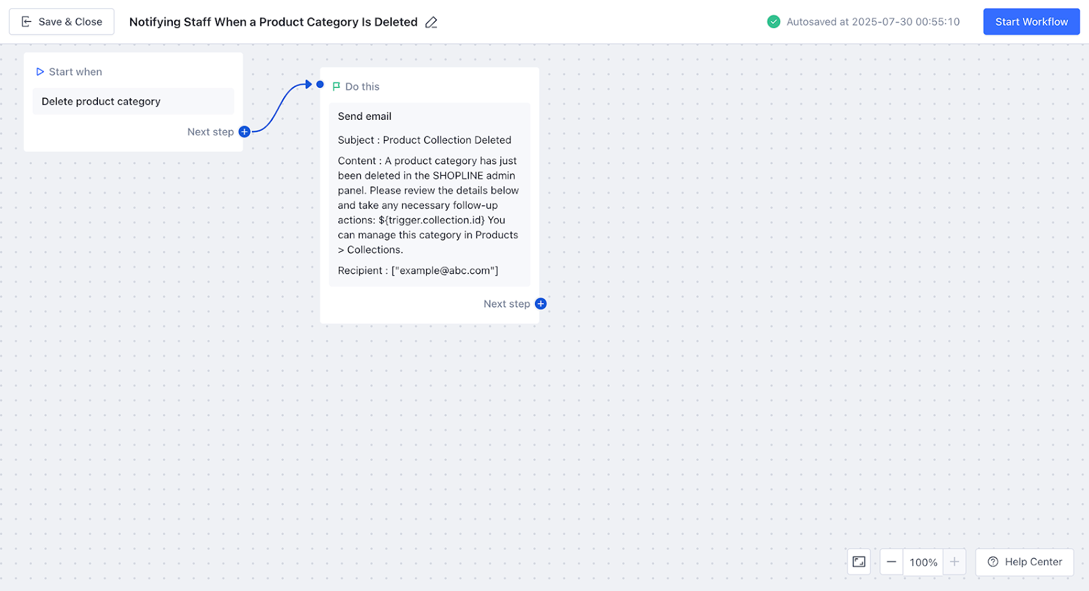Viewport: 1089px width, 591px height.
Task: Add step after the Send email action
Action: click(x=540, y=304)
